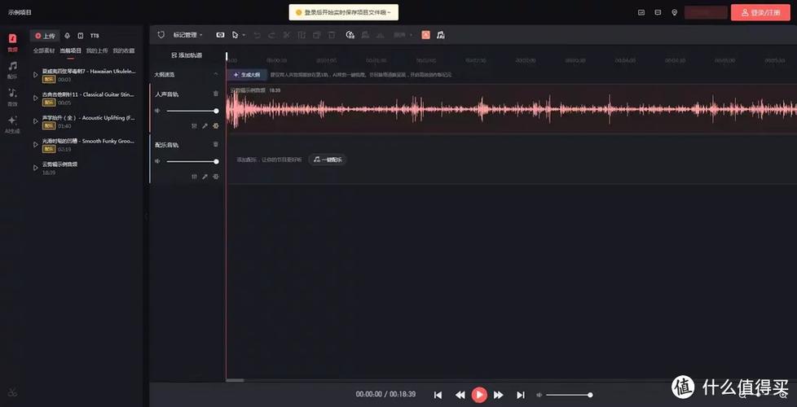Preview the Smooth Funky Groove clip

tap(36, 145)
